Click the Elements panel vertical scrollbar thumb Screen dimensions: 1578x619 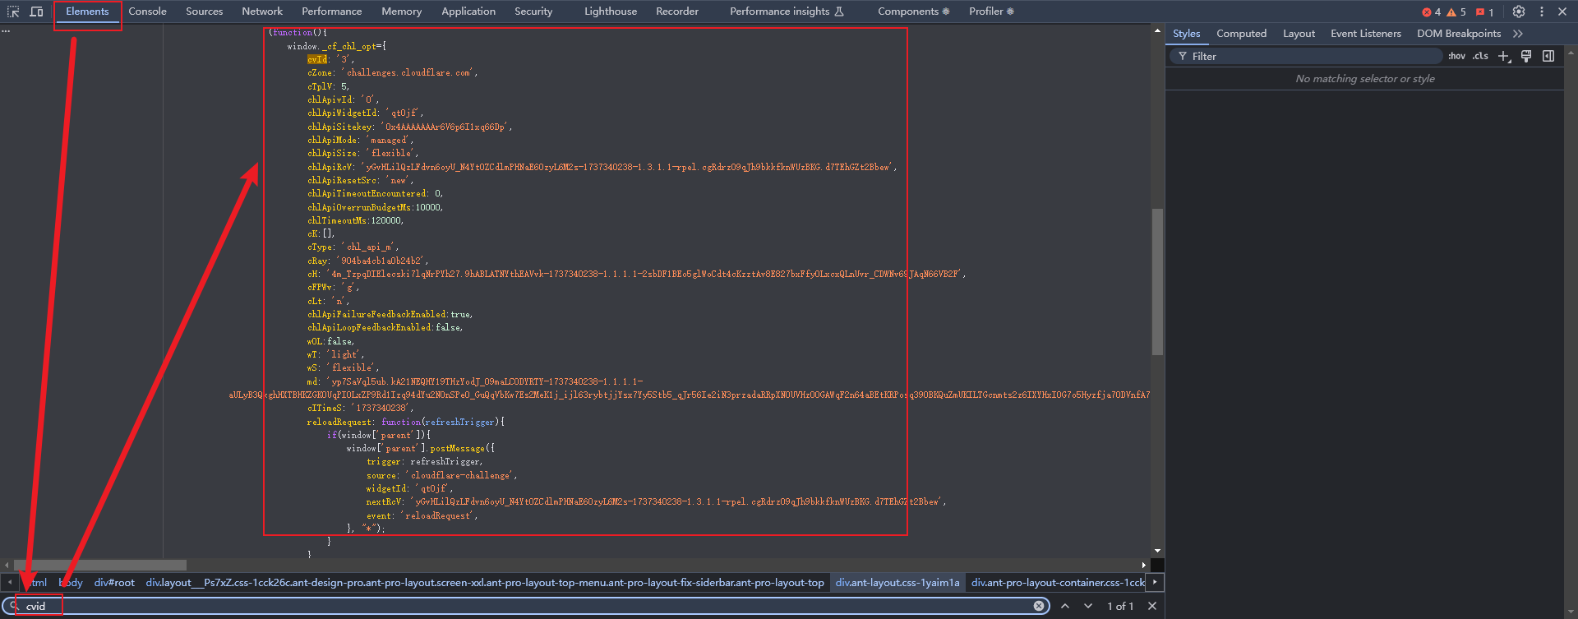pyautogui.click(x=1157, y=281)
